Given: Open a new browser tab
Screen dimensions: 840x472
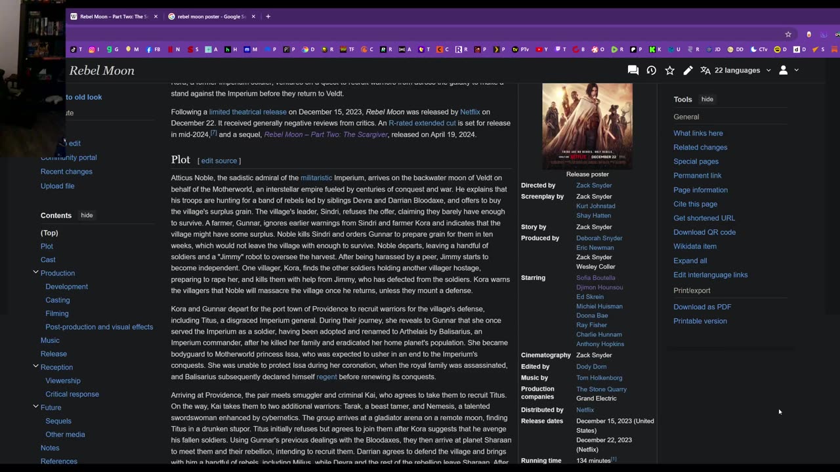Looking at the screenshot, I should click(268, 16).
